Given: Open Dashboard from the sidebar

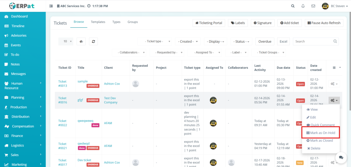Looking at the screenshot, I should 19,16.
